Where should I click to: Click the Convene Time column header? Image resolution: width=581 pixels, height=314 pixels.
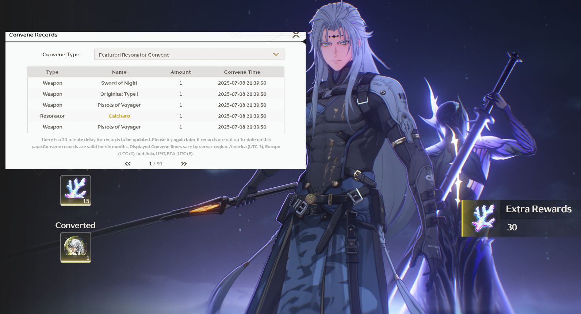pyautogui.click(x=242, y=72)
